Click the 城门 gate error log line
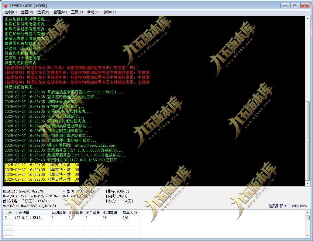313x241 pixels. tap(71, 68)
